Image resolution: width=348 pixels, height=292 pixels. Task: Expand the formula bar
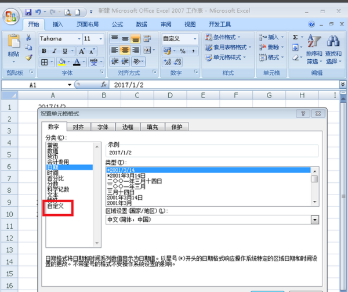click(343, 84)
